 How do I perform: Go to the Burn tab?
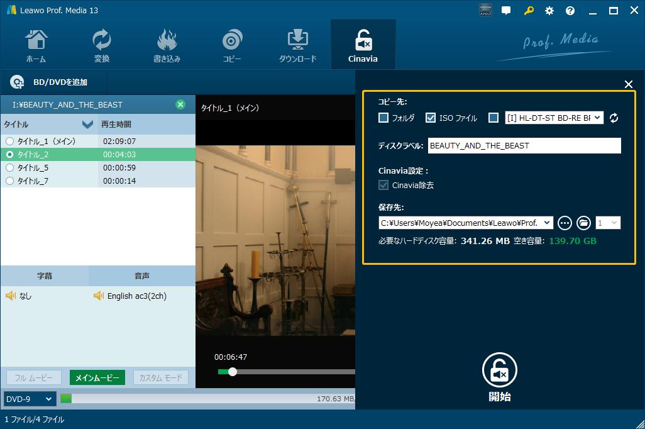point(167,45)
